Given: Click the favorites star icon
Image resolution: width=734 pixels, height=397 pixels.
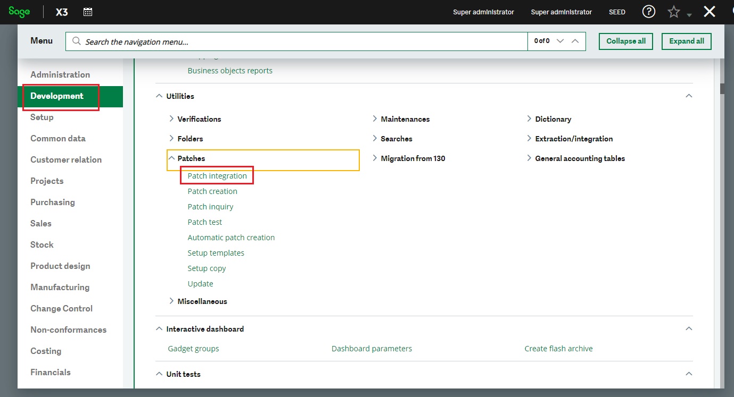Looking at the screenshot, I should tap(674, 12).
